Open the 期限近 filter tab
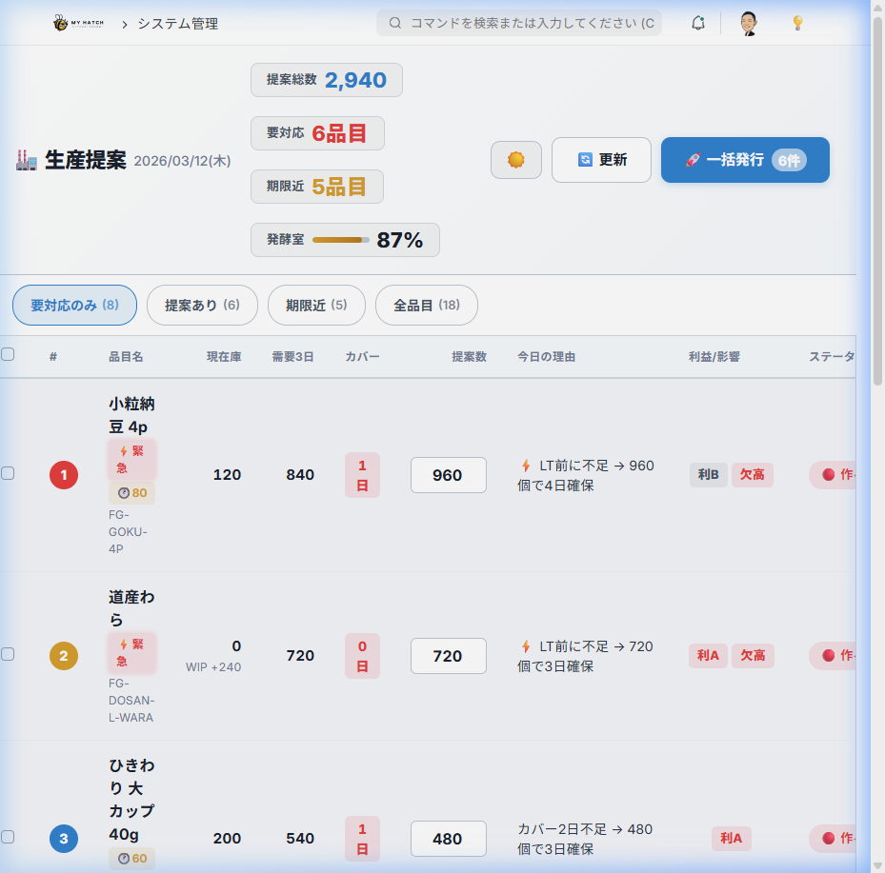The image size is (885, 873). point(316,306)
